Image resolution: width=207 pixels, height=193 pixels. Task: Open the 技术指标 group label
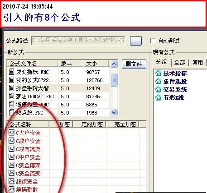point(175,74)
